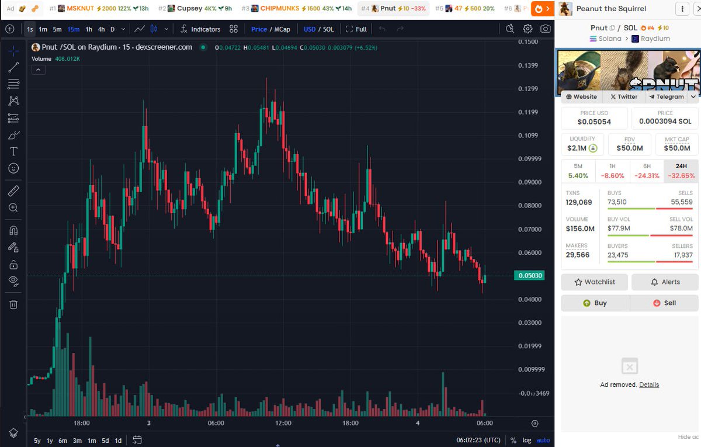Collapse the volume indicator legend chevron

click(x=37, y=70)
